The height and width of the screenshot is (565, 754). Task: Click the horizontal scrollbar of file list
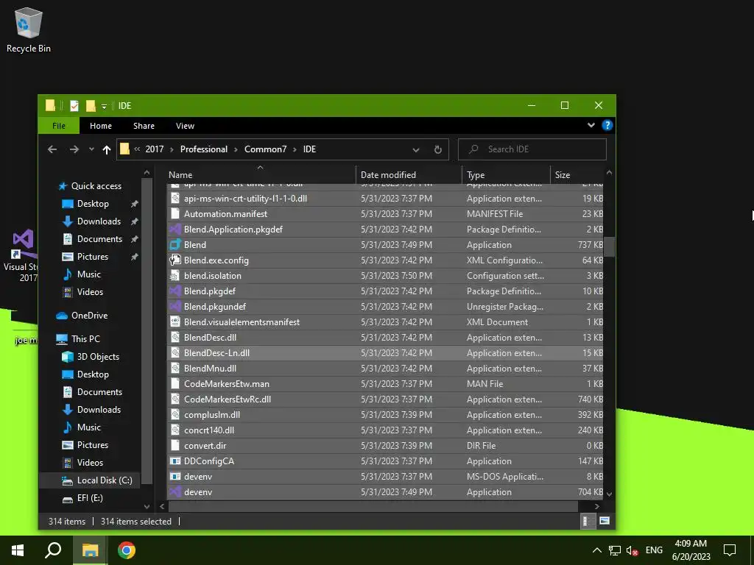tap(373, 506)
